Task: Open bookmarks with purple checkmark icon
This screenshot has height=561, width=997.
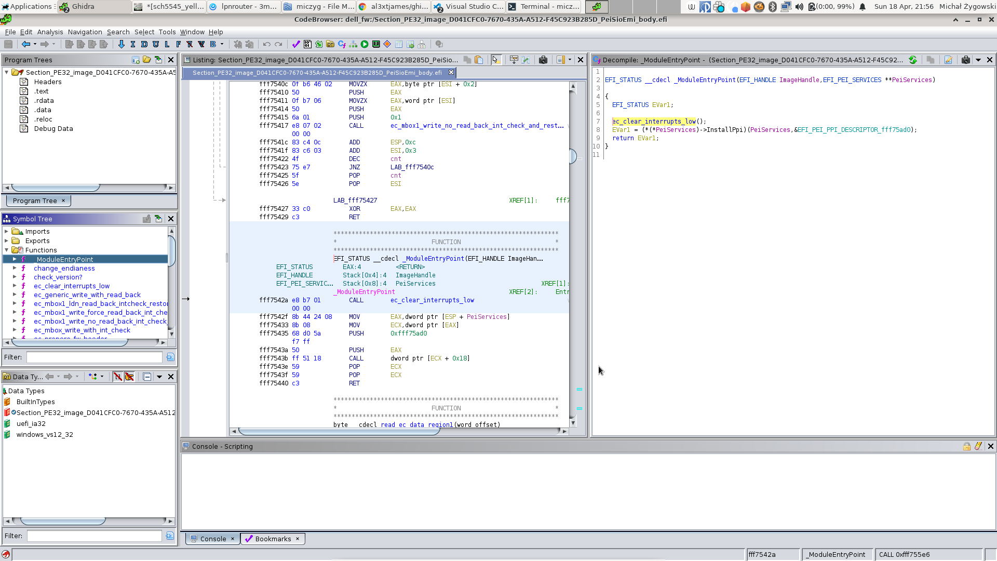Action: 296,44
